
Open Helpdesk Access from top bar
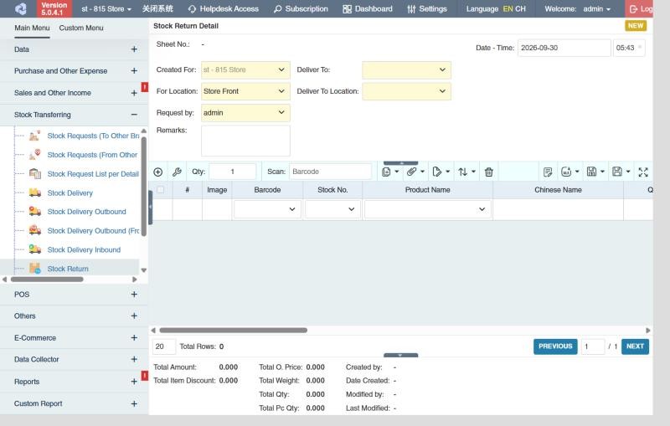223,8
